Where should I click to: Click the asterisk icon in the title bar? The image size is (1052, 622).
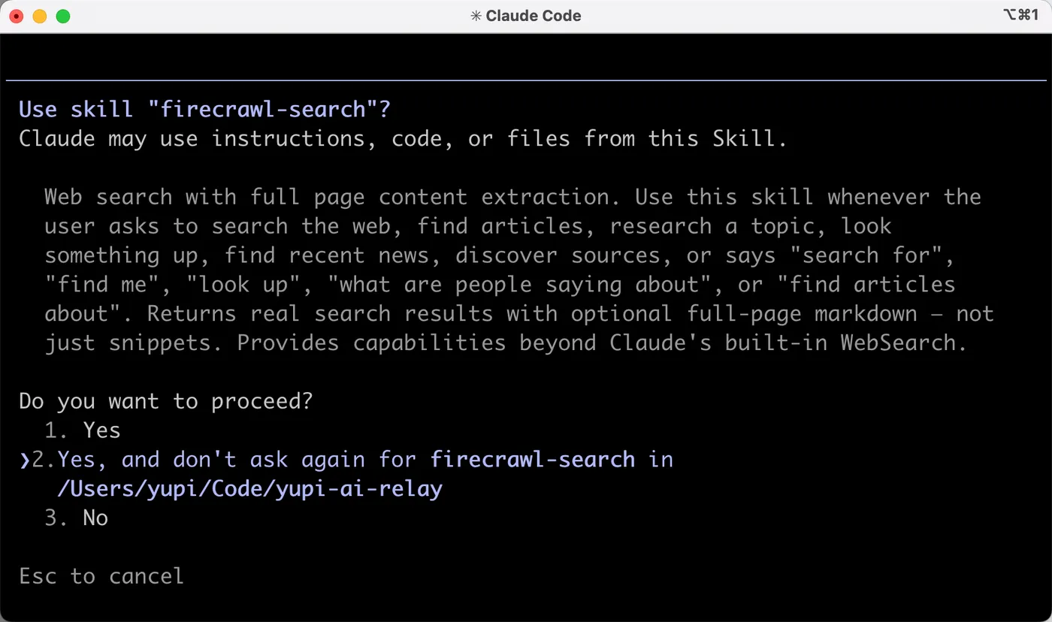click(x=476, y=16)
